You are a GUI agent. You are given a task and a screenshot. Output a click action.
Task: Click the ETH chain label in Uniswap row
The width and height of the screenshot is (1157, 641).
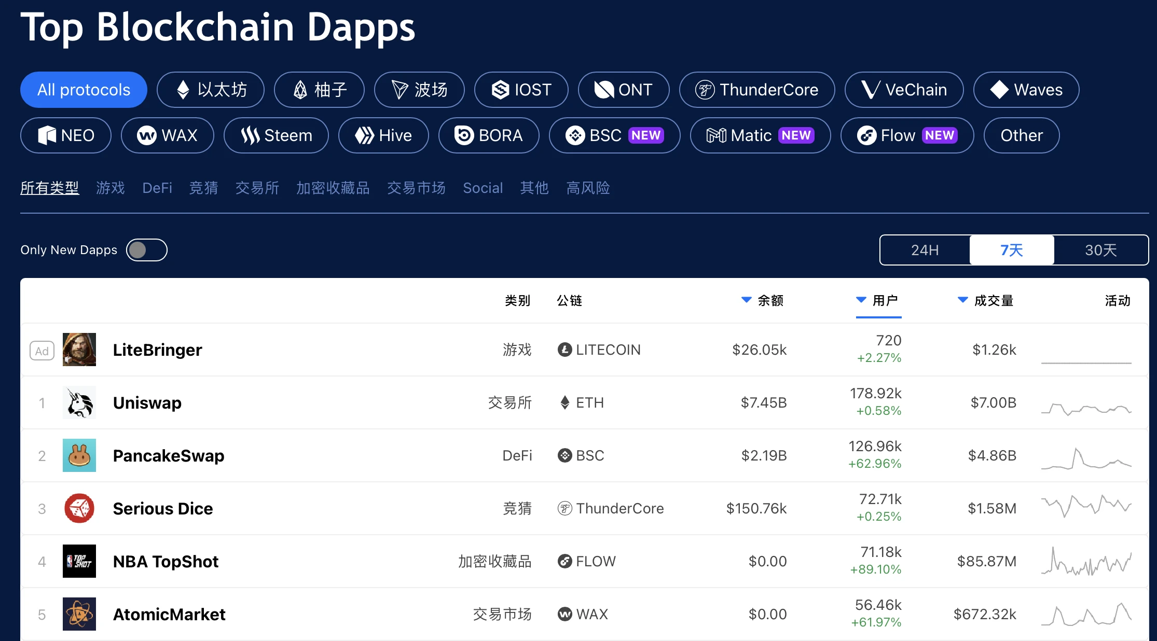point(581,403)
